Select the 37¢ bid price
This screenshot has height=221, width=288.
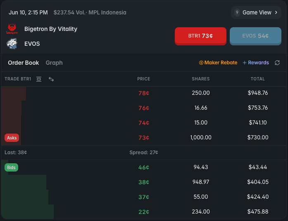[144, 197]
